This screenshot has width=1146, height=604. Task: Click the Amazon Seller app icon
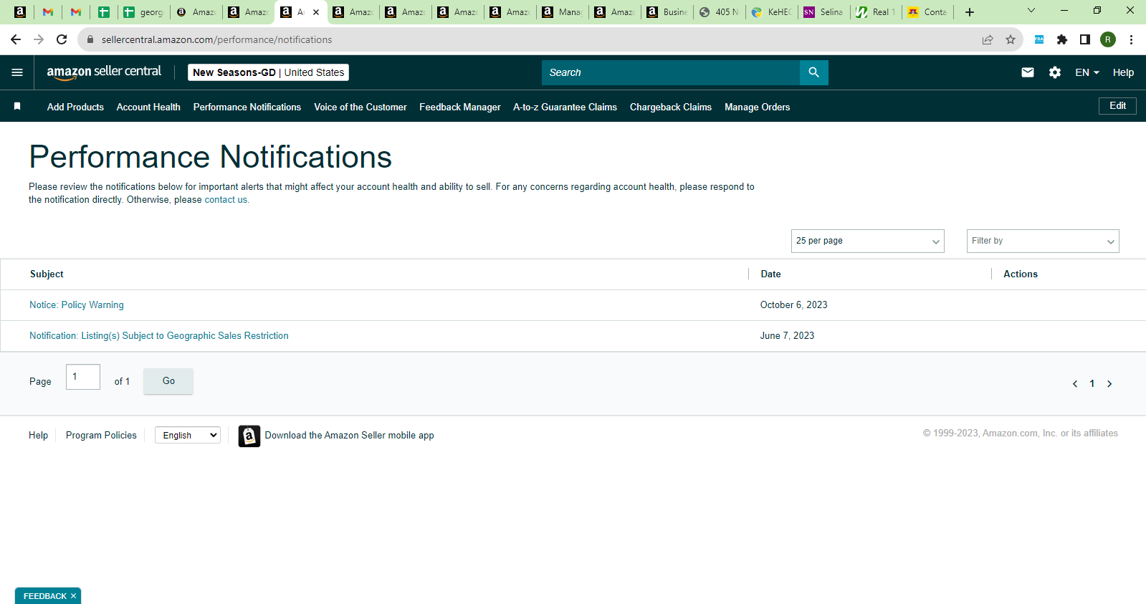(x=249, y=436)
